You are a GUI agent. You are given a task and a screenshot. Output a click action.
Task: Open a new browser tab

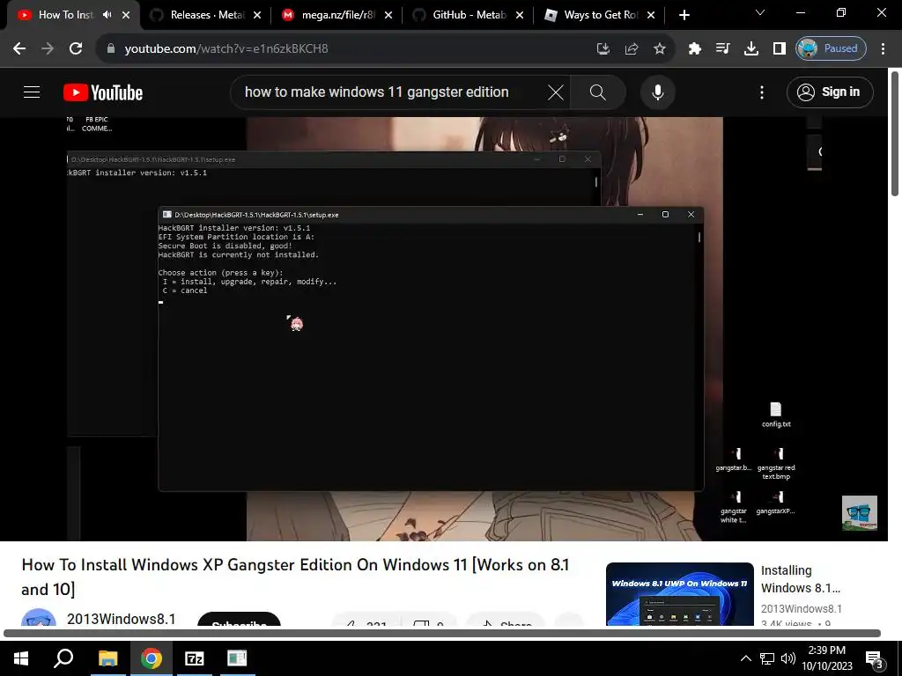pyautogui.click(x=684, y=15)
